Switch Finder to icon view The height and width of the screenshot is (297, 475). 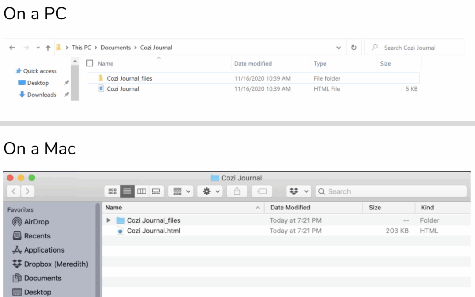113,191
